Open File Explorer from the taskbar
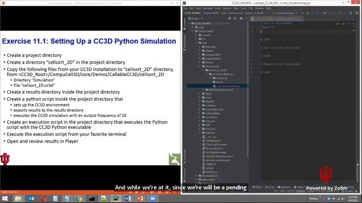 (18, 198)
